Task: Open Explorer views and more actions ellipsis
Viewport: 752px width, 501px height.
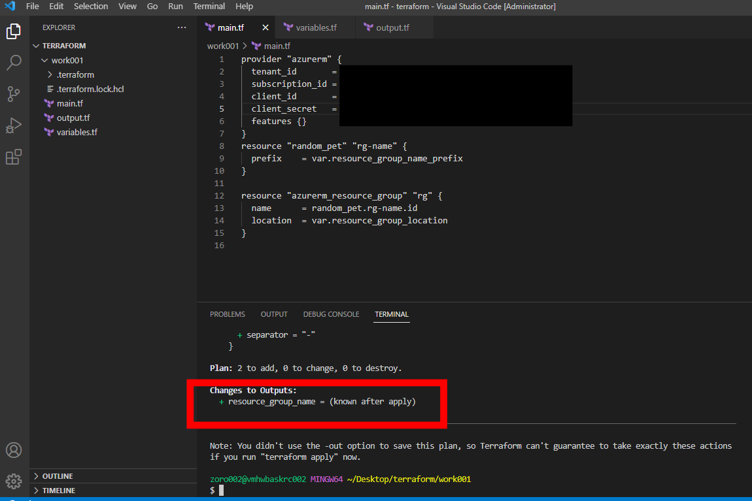Action: pos(182,27)
